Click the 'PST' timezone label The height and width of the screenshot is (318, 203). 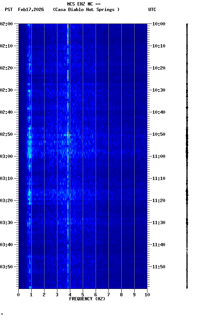[9, 10]
